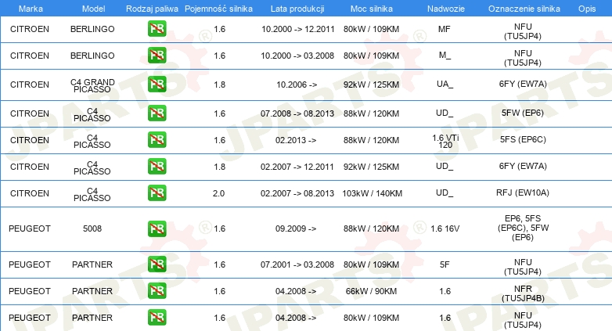
Task: Click the 88kW / 120KM cell in Peugeot 5008 row
Action: point(371,228)
